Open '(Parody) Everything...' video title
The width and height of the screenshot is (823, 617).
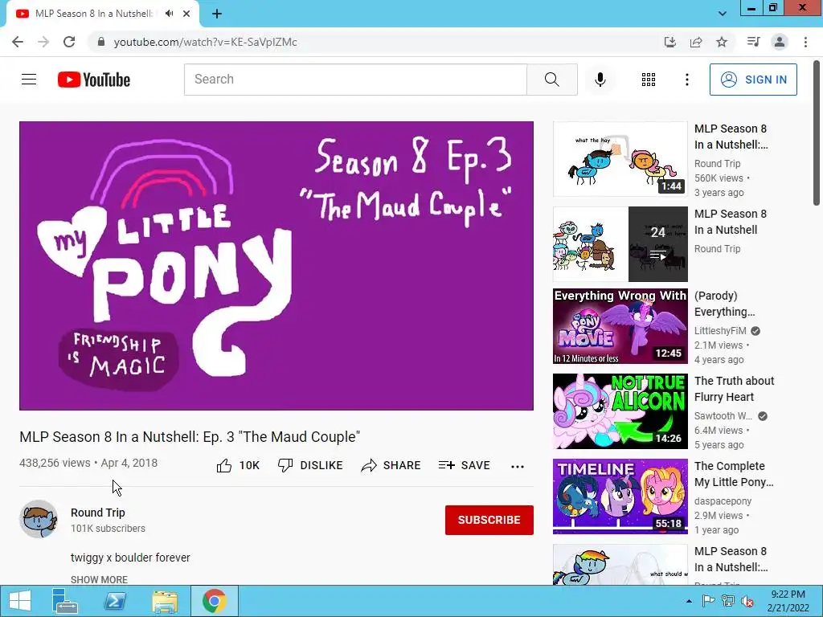click(x=725, y=304)
